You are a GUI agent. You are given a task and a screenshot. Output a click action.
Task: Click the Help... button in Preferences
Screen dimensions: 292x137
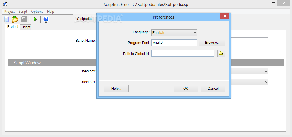click(x=116, y=89)
